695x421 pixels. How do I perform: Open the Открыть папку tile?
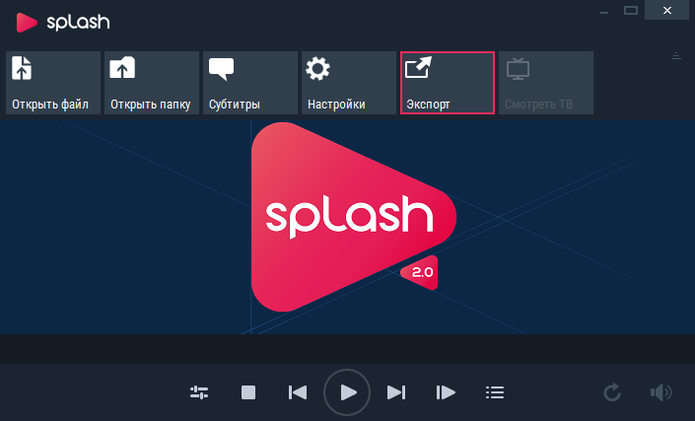(x=152, y=83)
